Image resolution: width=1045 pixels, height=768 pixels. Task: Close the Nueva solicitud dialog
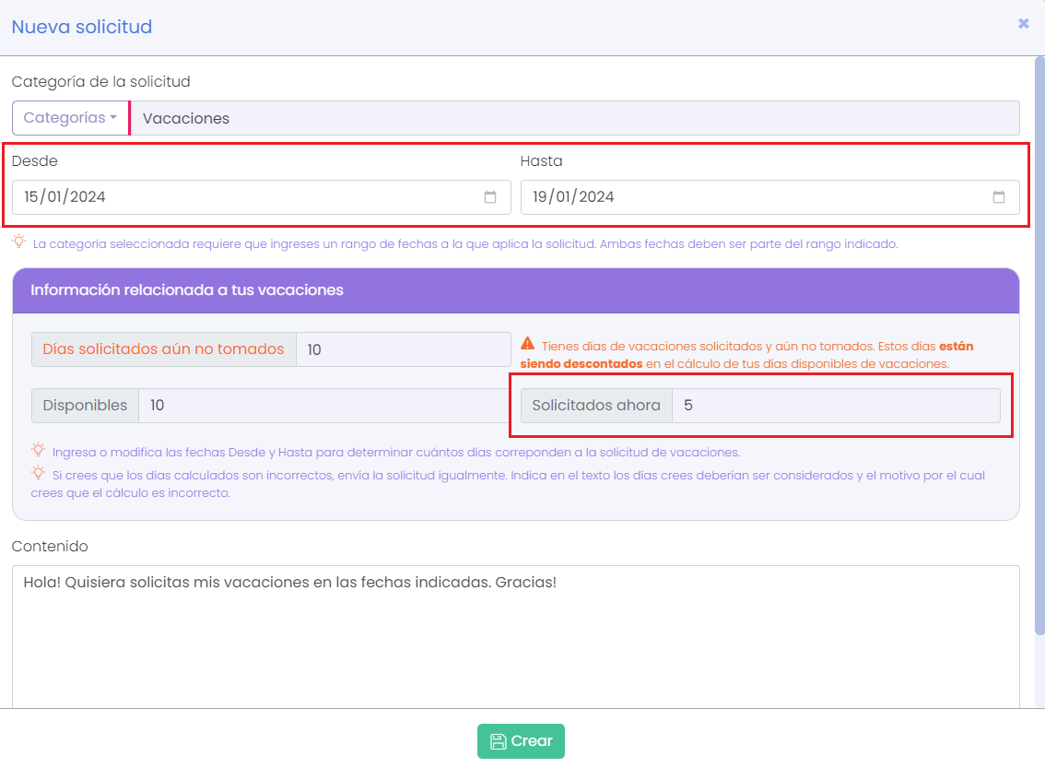pos(1023,24)
